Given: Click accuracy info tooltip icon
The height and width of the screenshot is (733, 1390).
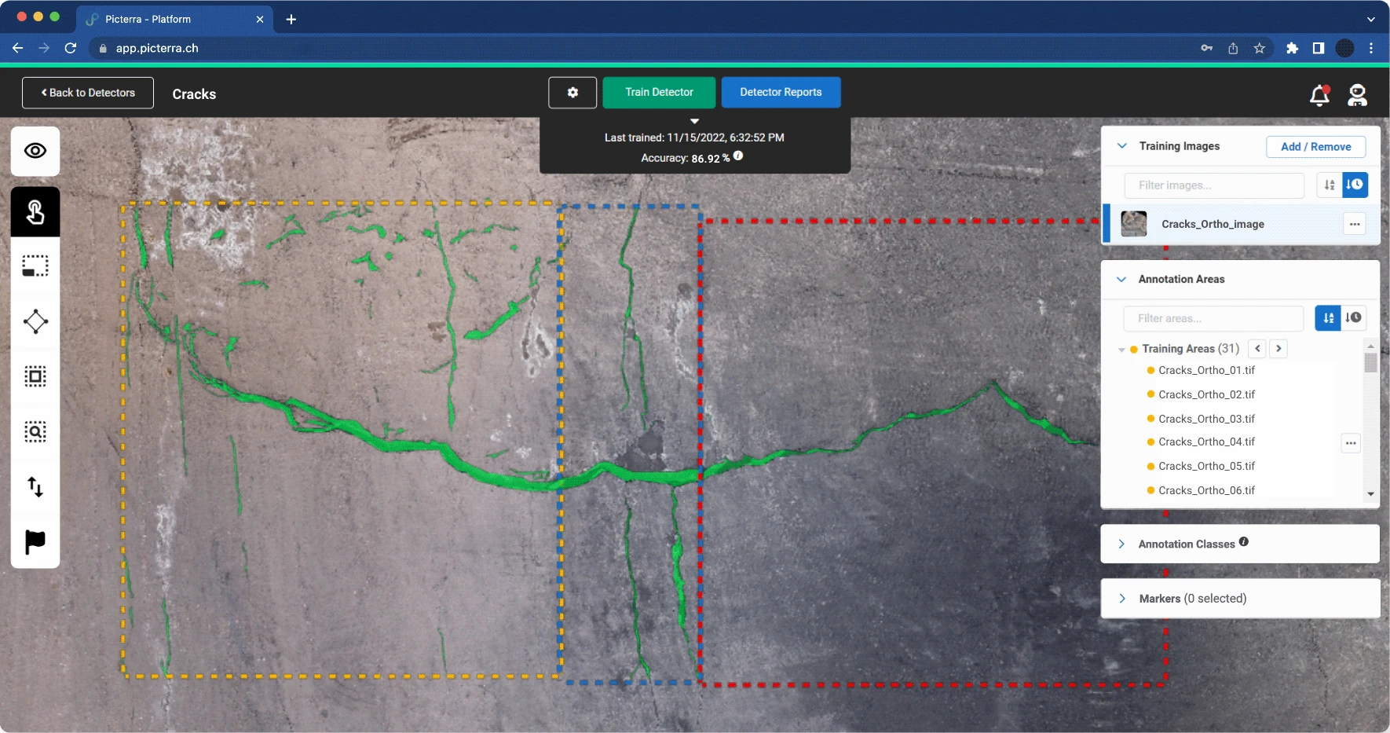Looking at the screenshot, I should pyautogui.click(x=738, y=156).
